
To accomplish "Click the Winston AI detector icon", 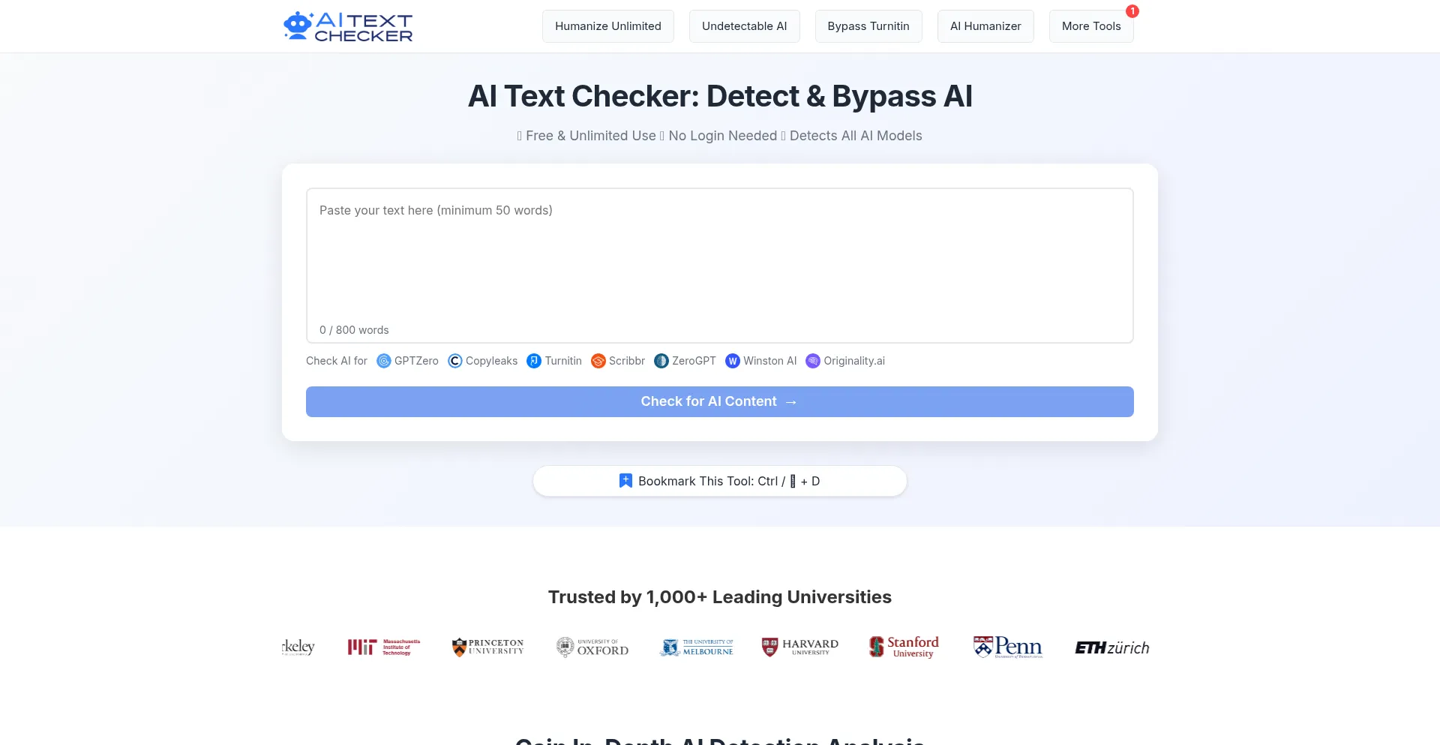I will (x=733, y=361).
